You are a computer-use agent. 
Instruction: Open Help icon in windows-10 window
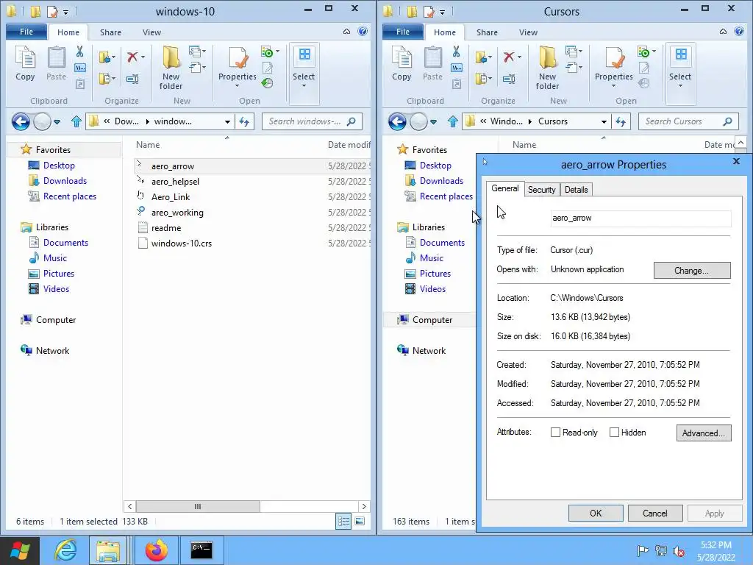click(363, 32)
